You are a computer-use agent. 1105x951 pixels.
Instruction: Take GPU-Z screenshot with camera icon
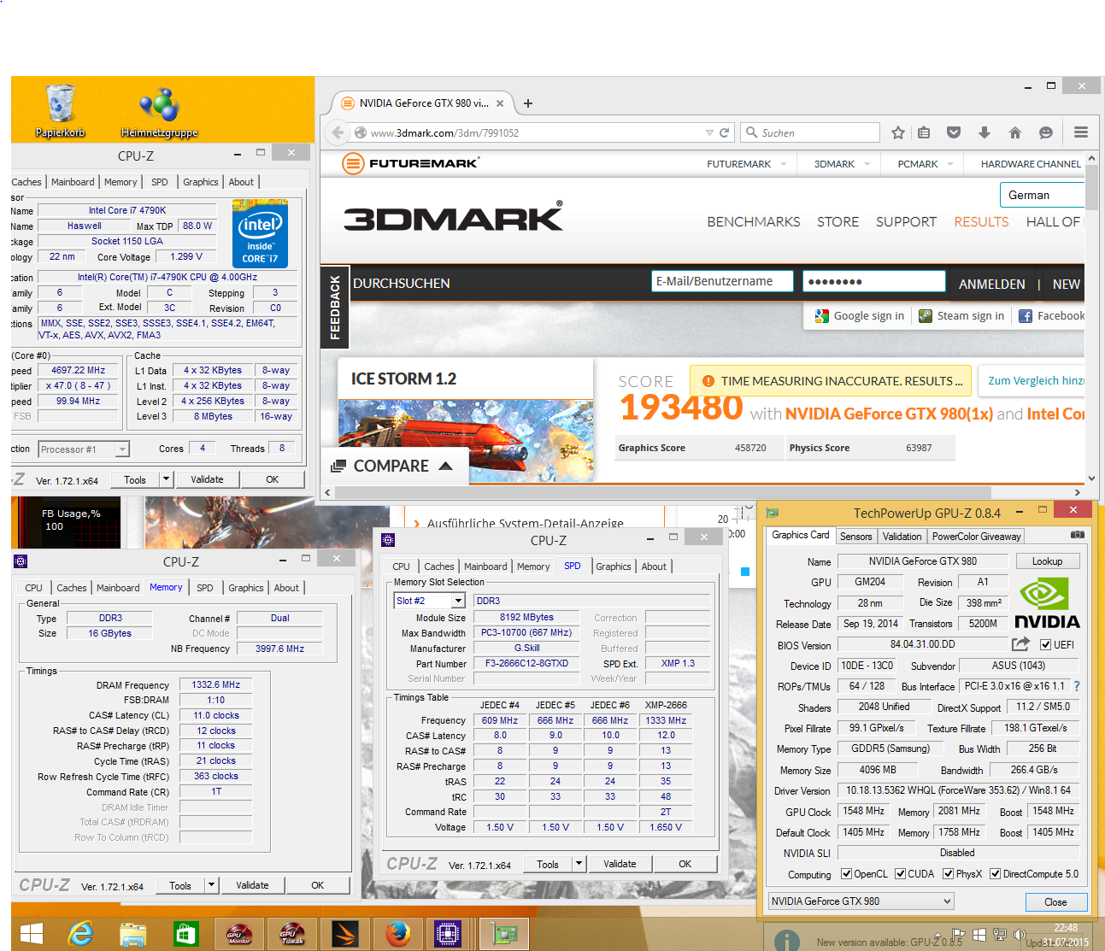(x=1078, y=534)
